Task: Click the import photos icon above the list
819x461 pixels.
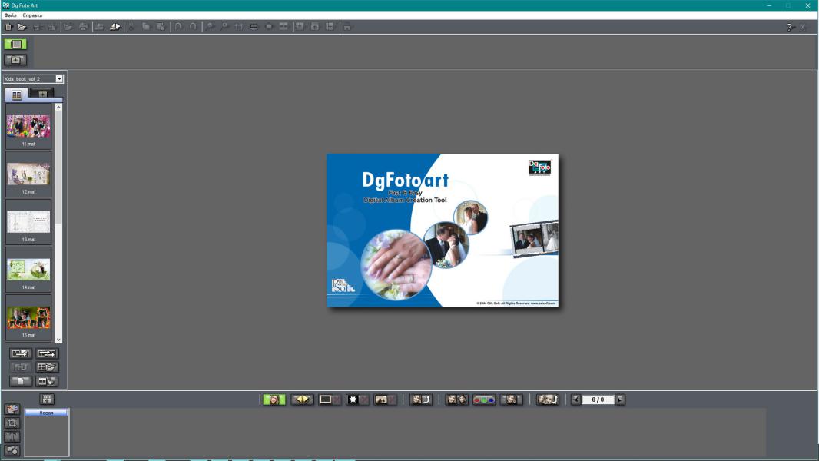Action: point(47,399)
